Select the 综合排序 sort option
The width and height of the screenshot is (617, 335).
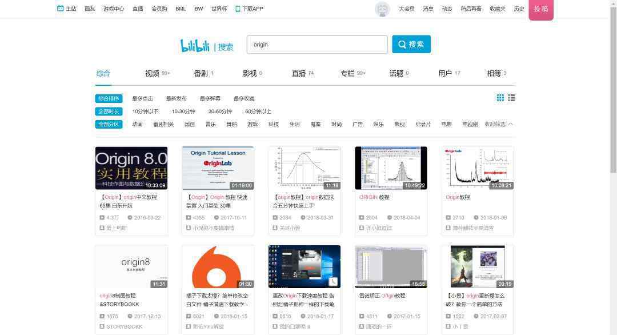coord(109,98)
